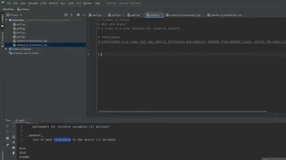This screenshot has height=160, width=286.
Task: Open the Code menu
Action: click(x=43, y=3)
